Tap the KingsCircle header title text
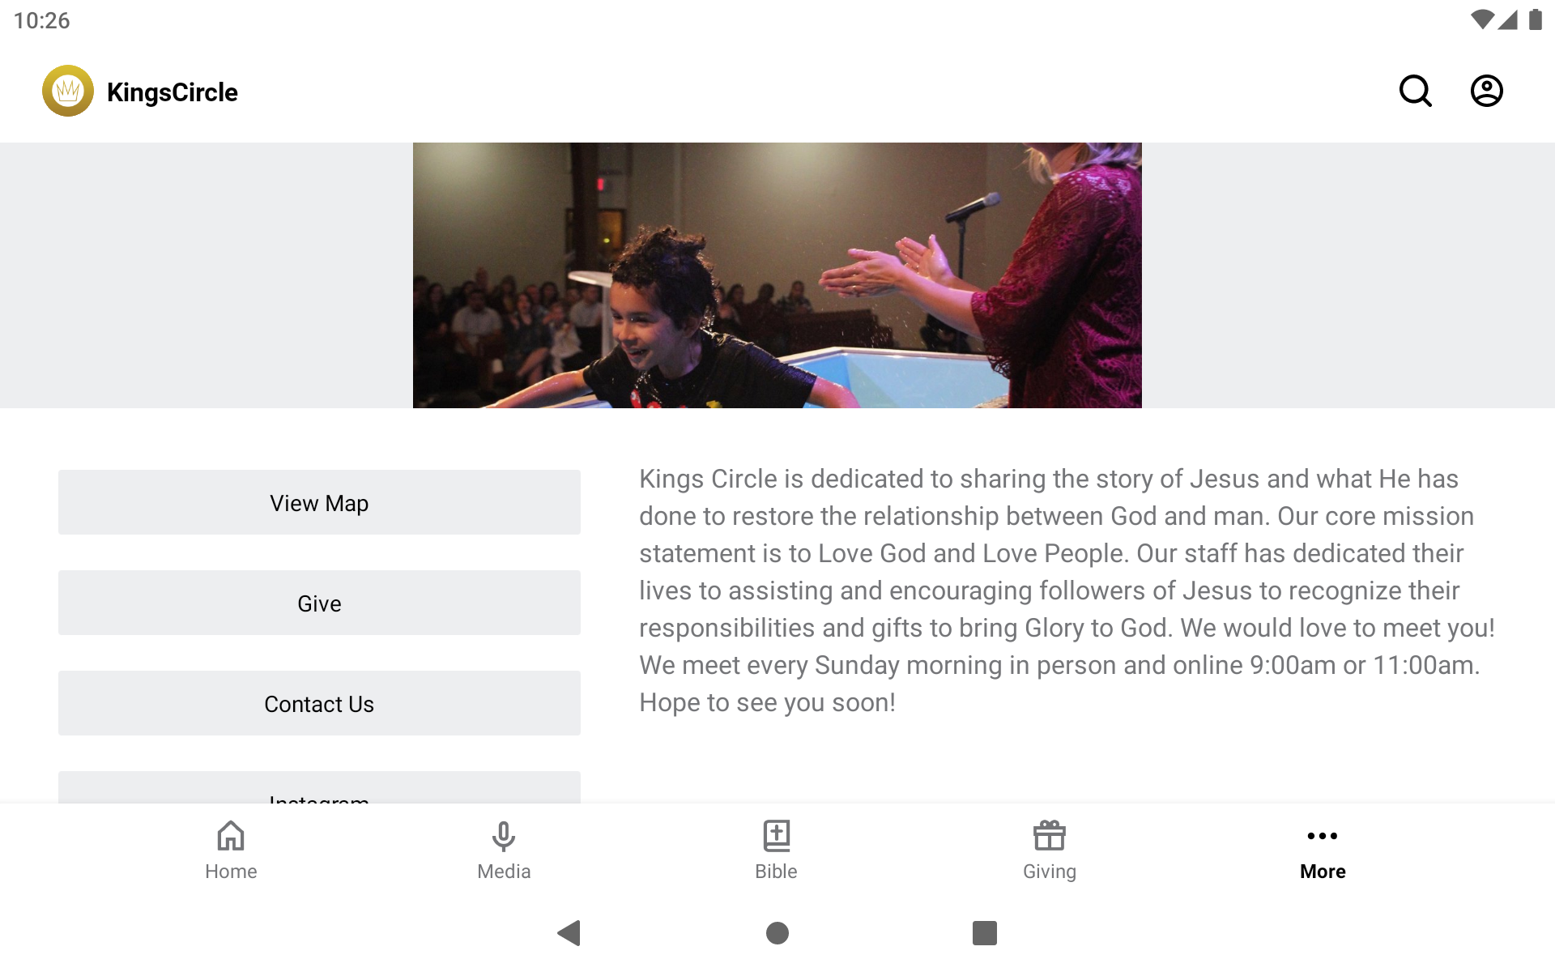The height and width of the screenshot is (972, 1555). click(x=173, y=92)
